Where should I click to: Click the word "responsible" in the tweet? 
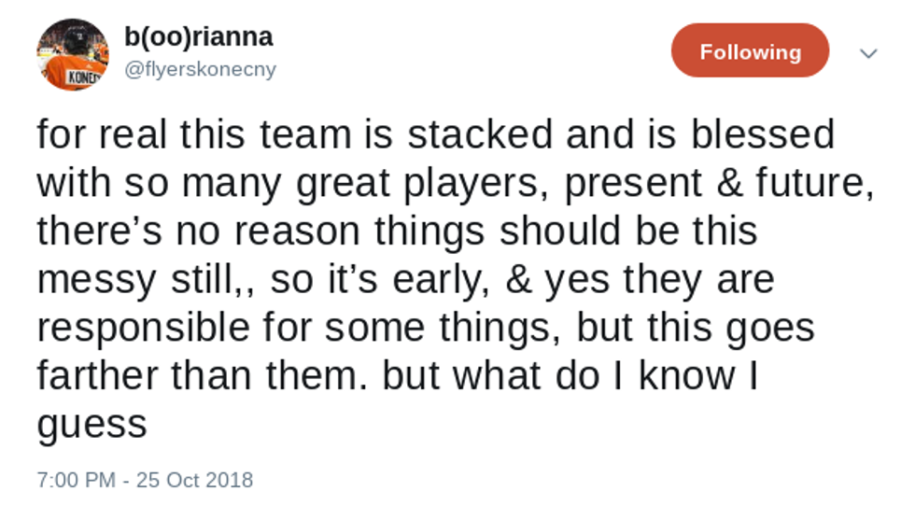tap(146, 329)
